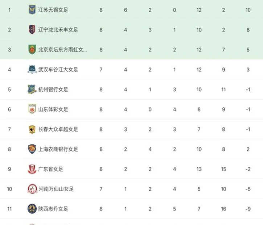Image resolution: width=263 pixels, height=225 pixels.
Task: Click goal difference -9 in 陕西志丹 row
Action: [x=248, y=209]
